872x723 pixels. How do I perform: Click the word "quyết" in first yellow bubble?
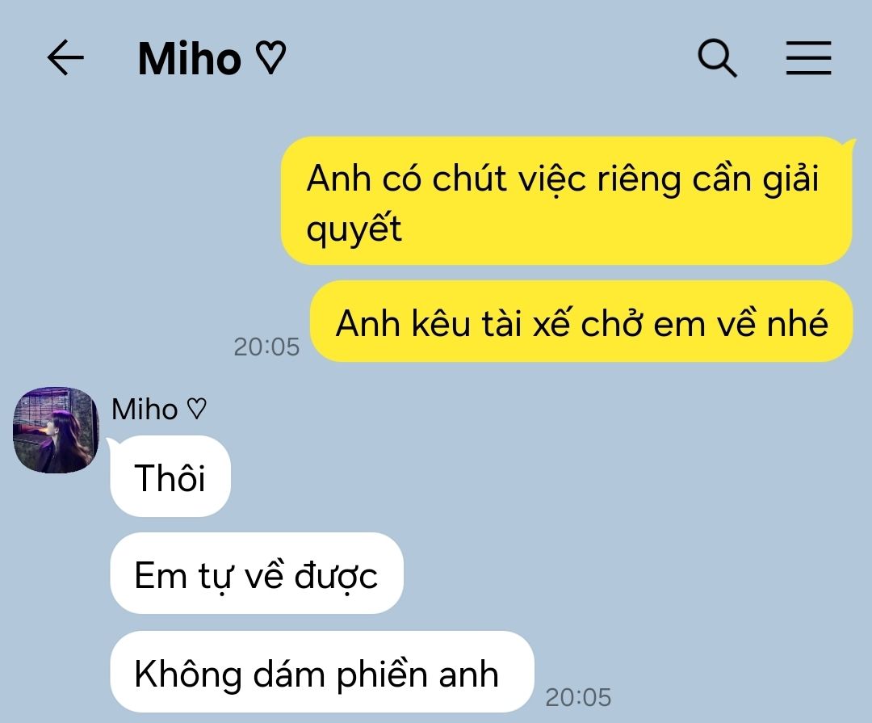coord(354,229)
